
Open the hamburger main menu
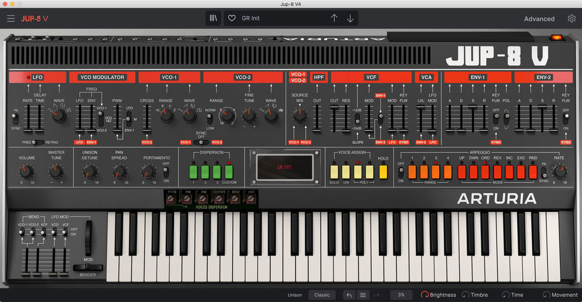pos(11,18)
